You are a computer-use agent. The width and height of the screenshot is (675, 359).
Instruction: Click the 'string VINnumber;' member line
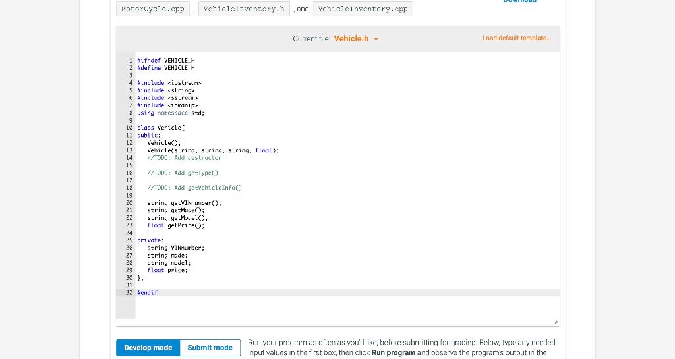(176, 248)
